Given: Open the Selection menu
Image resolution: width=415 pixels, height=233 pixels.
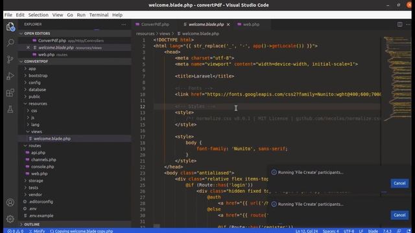Looking at the screenshot, I should coord(38,15).
